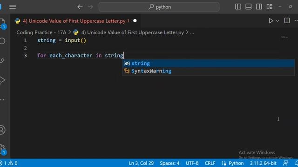This screenshot has width=298, height=167.
Task: Open the hamburger application menu
Action: pos(13,7)
